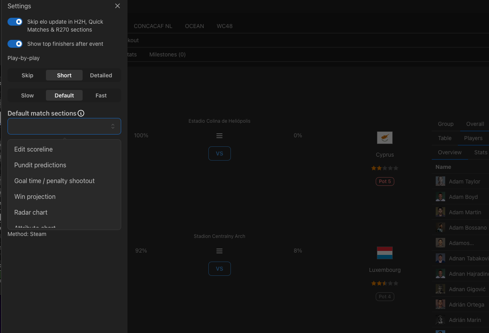Click Adrián Marin's player avatar

coord(440,320)
